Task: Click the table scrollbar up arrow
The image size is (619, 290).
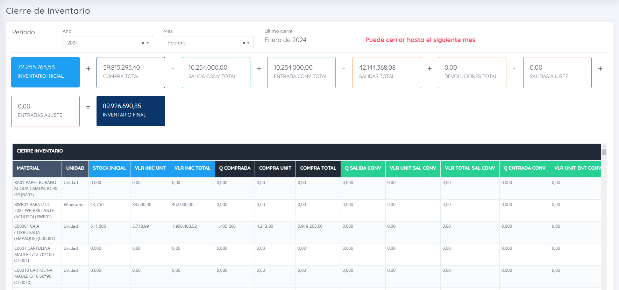Action: 604,146
